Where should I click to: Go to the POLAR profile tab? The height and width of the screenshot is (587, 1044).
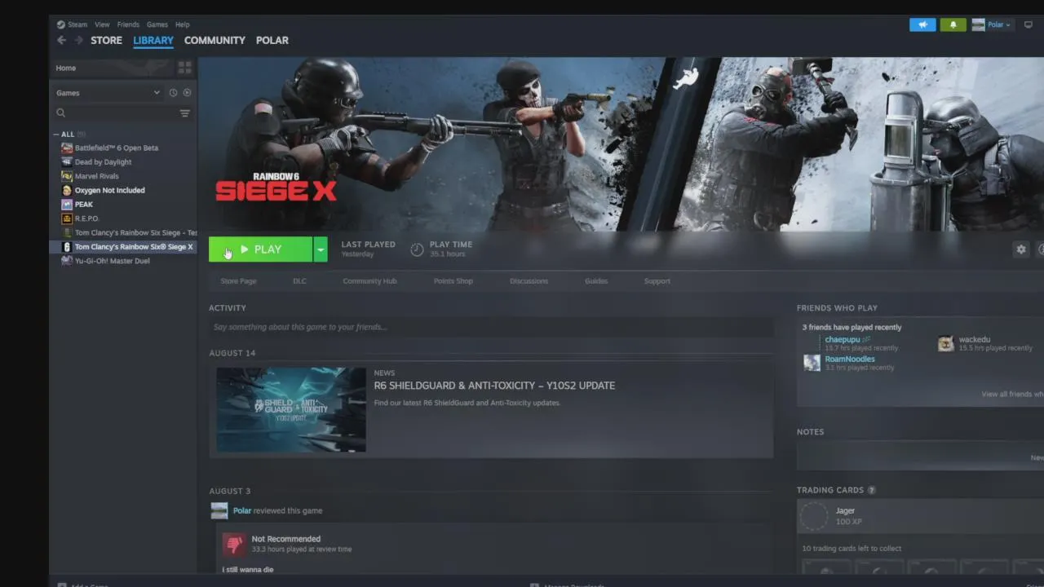(272, 40)
